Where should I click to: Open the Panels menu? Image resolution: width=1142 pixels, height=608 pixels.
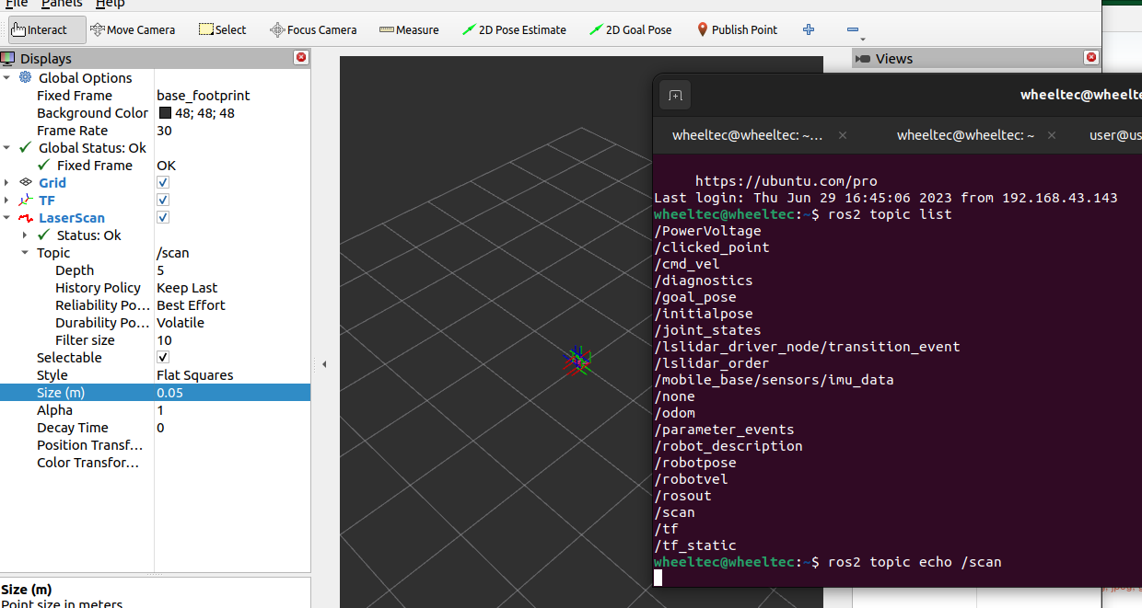coord(62,4)
